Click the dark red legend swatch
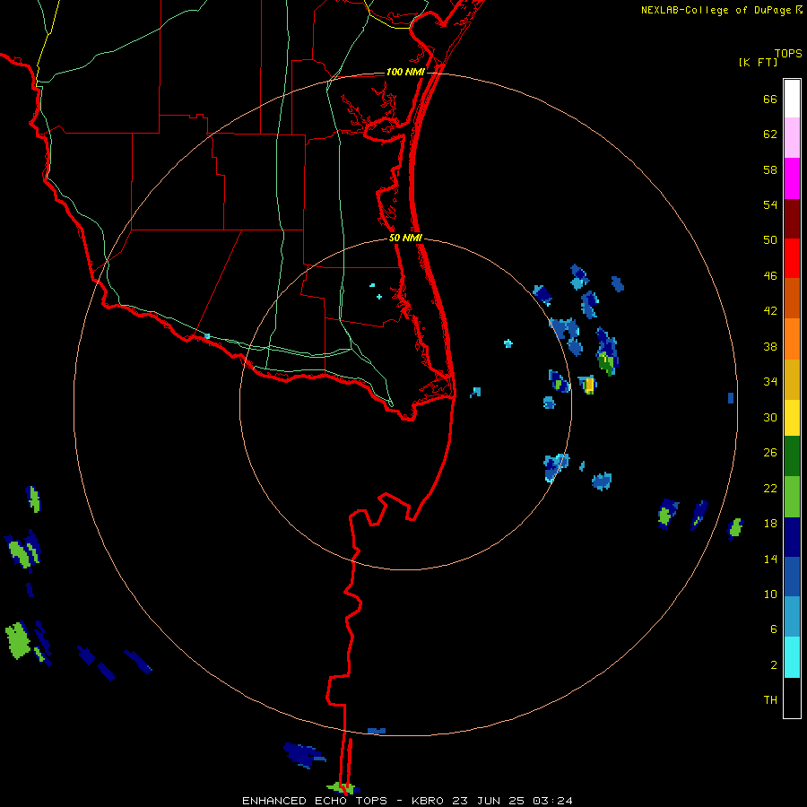807x807 pixels. pyautogui.click(x=792, y=219)
